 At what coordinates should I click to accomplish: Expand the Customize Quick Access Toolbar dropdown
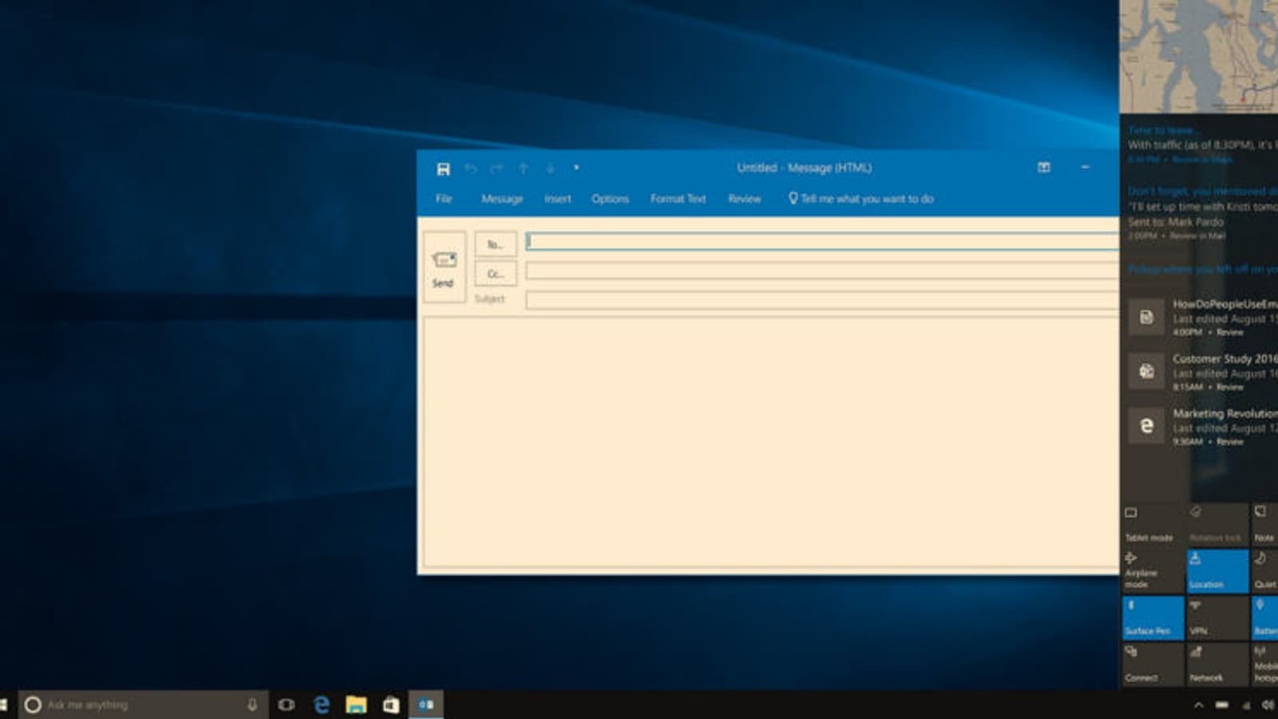pyautogui.click(x=576, y=168)
